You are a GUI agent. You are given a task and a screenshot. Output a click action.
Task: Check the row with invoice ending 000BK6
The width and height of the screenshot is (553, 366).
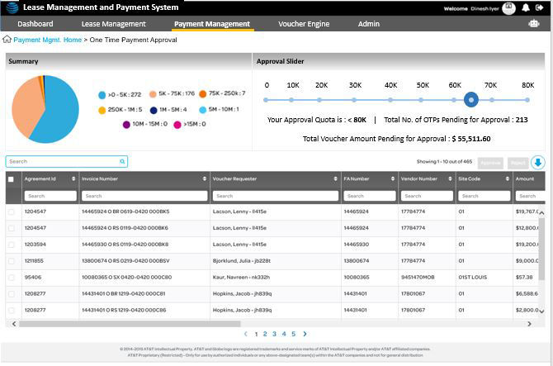coord(12,228)
